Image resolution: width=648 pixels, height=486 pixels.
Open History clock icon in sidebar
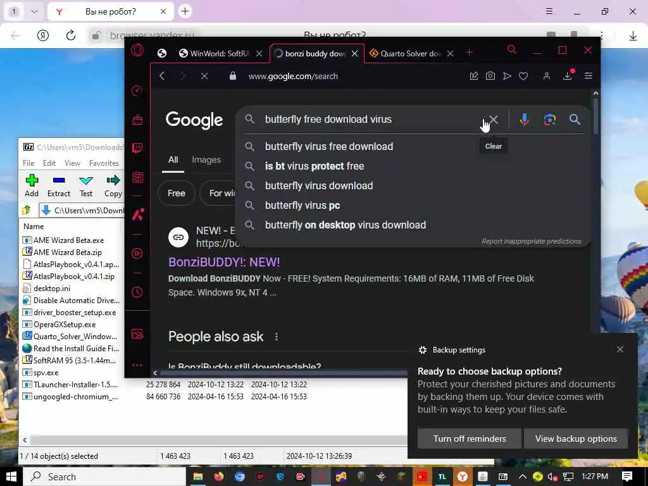tap(137, 292)
